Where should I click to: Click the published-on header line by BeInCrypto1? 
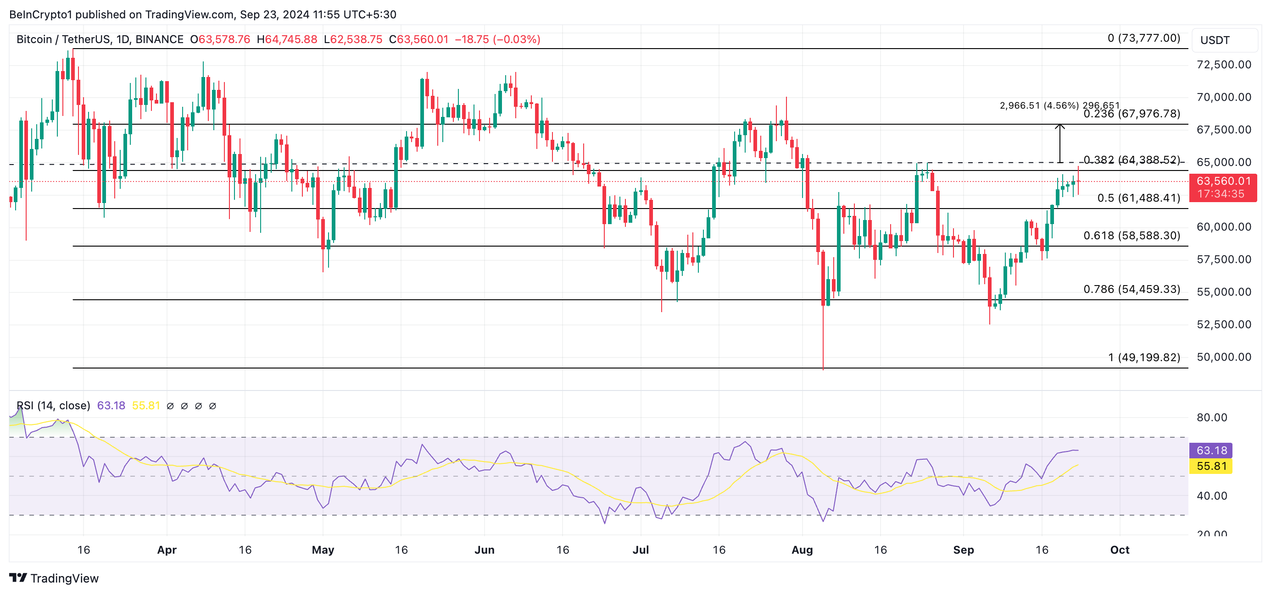(x=203, y=14)
